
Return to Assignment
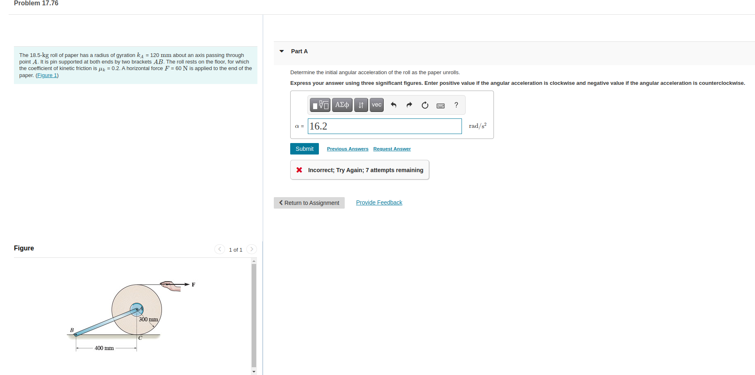(309, 202)
